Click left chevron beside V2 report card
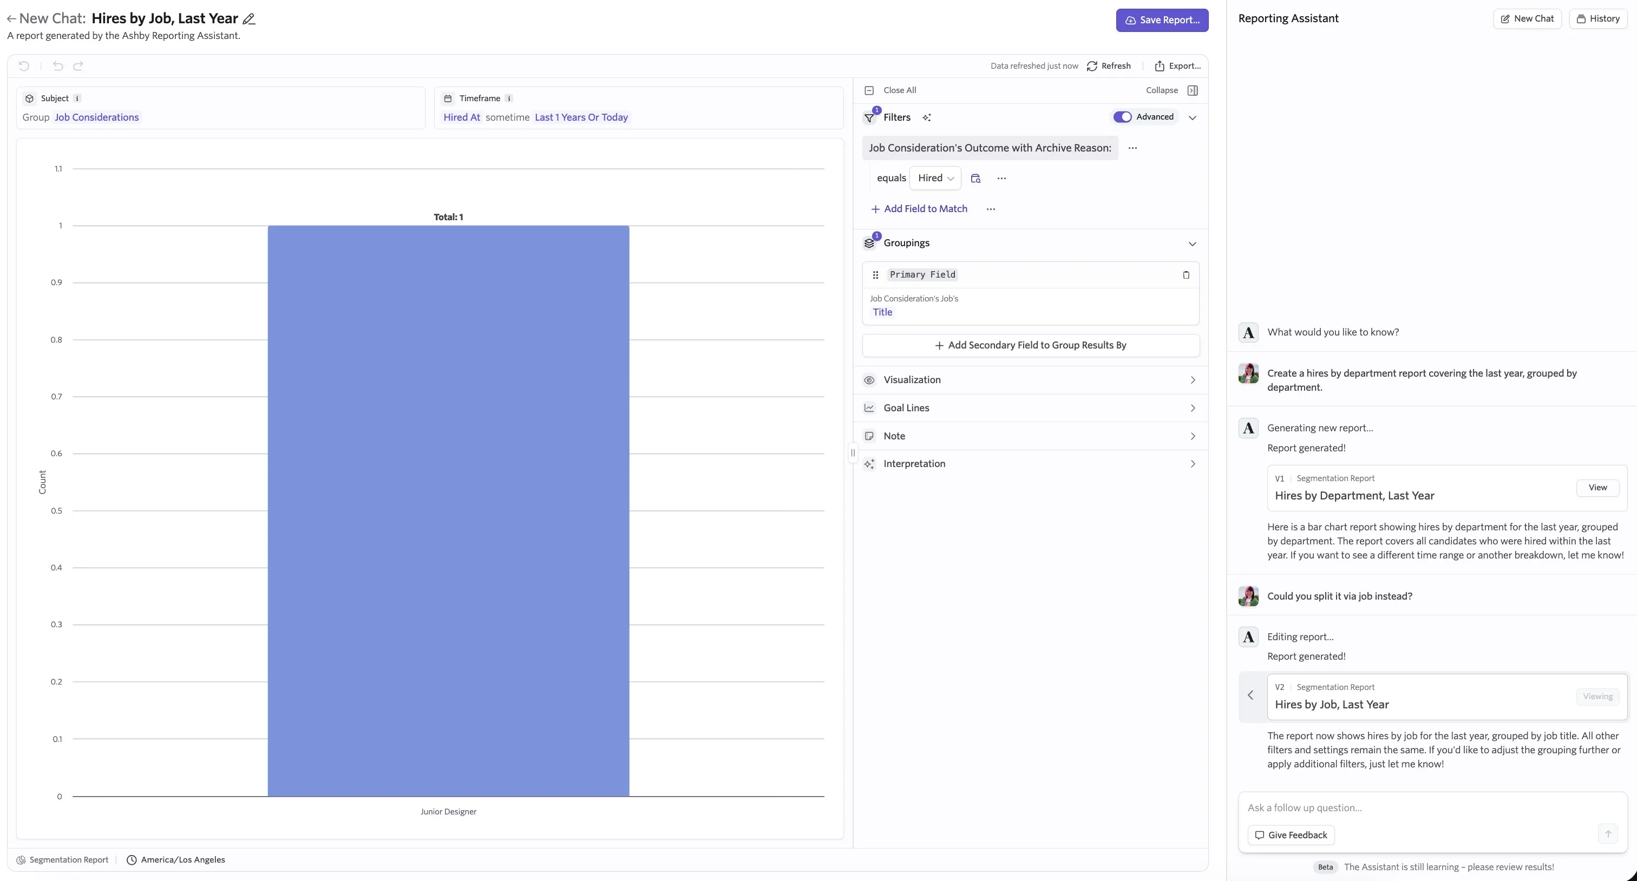The width and height of the screenshot is (1637, 881). (1250, 695)
